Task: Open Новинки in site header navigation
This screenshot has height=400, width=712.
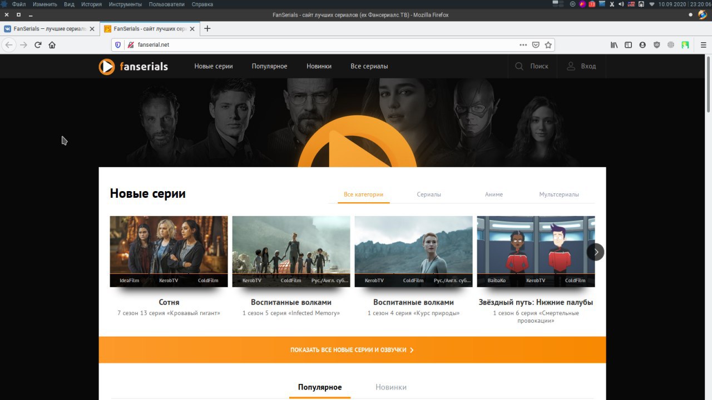Action: tap(319, 66)
